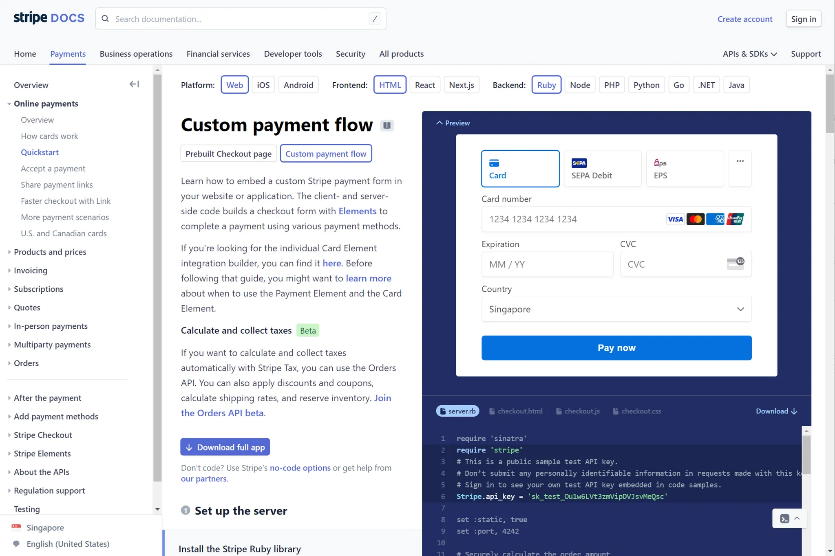
Task: Select React as the frontend
Action: tap(425, 84)
